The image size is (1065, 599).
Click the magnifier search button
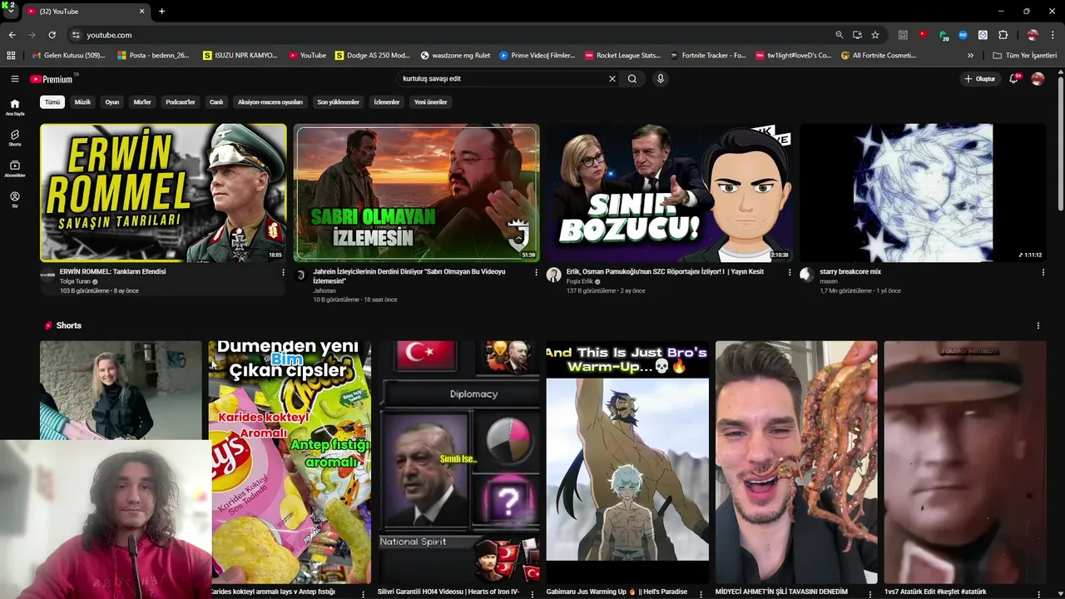tap(632, 79)
